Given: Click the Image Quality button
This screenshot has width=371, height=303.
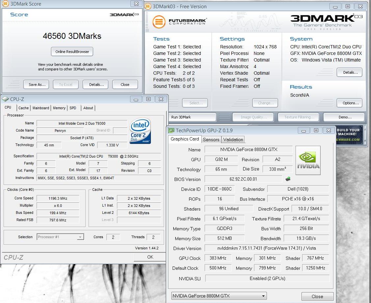Looking at the screenshot, I should click(253, 117).
